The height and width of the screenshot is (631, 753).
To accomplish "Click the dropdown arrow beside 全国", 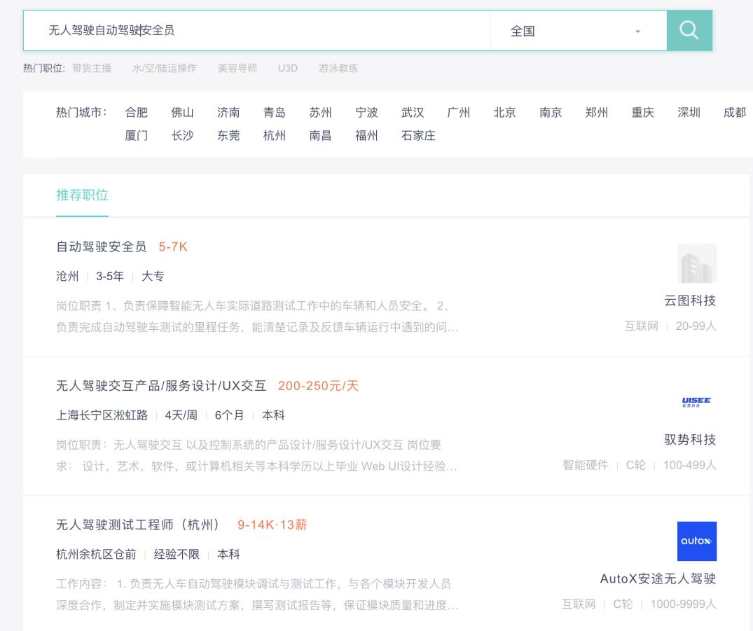I will coord(637,32).
